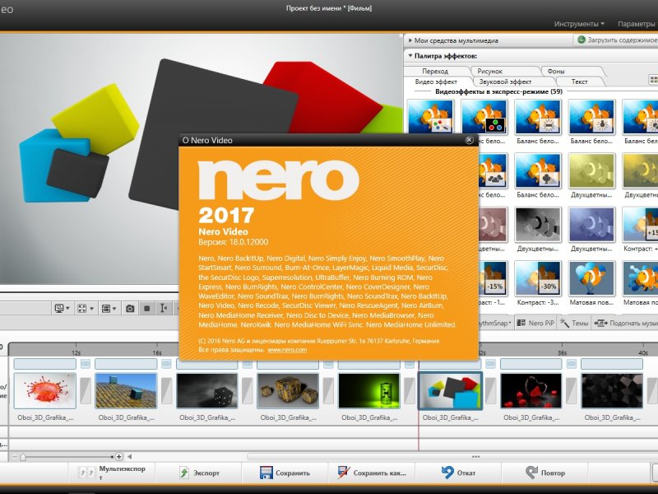Toggle effects palette thumbnail view icon
Screen dimensions: 658x494
point(653,79)
